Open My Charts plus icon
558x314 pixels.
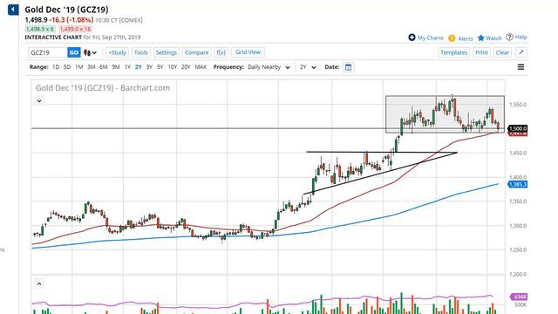pyautogui.click(x=412, y=38)
